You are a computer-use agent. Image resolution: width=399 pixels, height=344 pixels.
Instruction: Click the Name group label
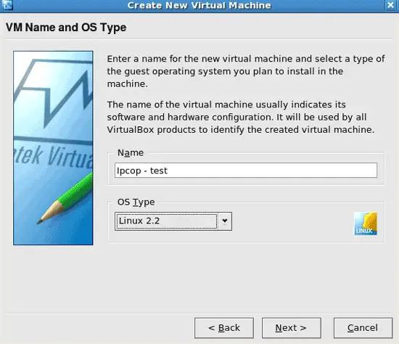(x=131, y=153)
